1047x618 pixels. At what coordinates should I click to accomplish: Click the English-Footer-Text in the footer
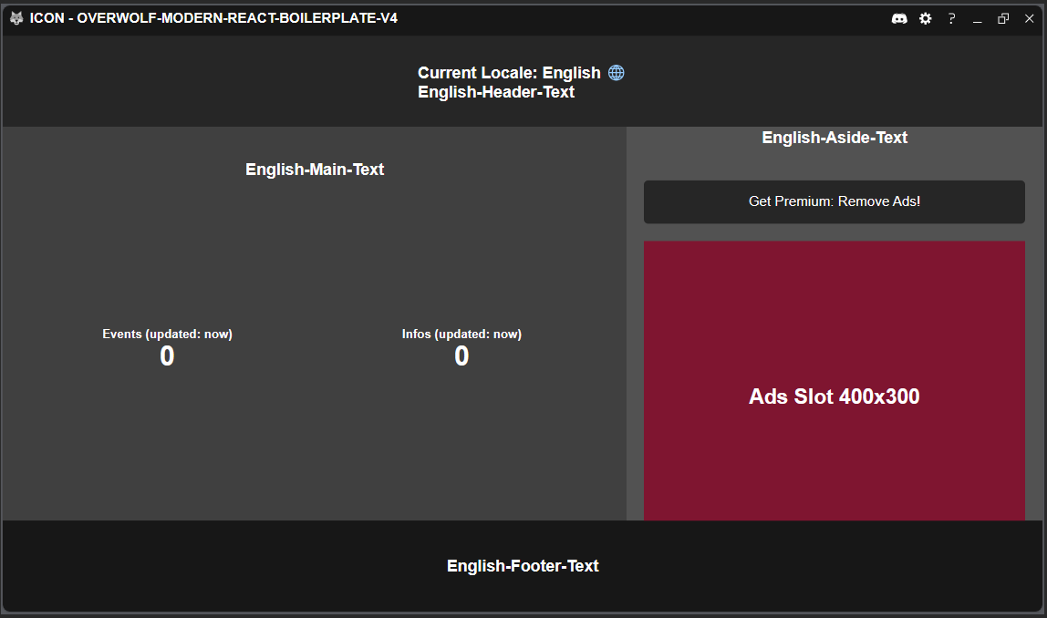pyautogui.click(x=523, y=566)
